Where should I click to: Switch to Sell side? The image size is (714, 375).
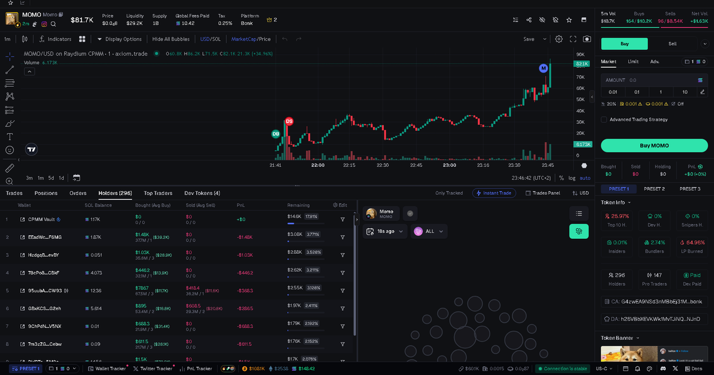[x=672, y=43]
